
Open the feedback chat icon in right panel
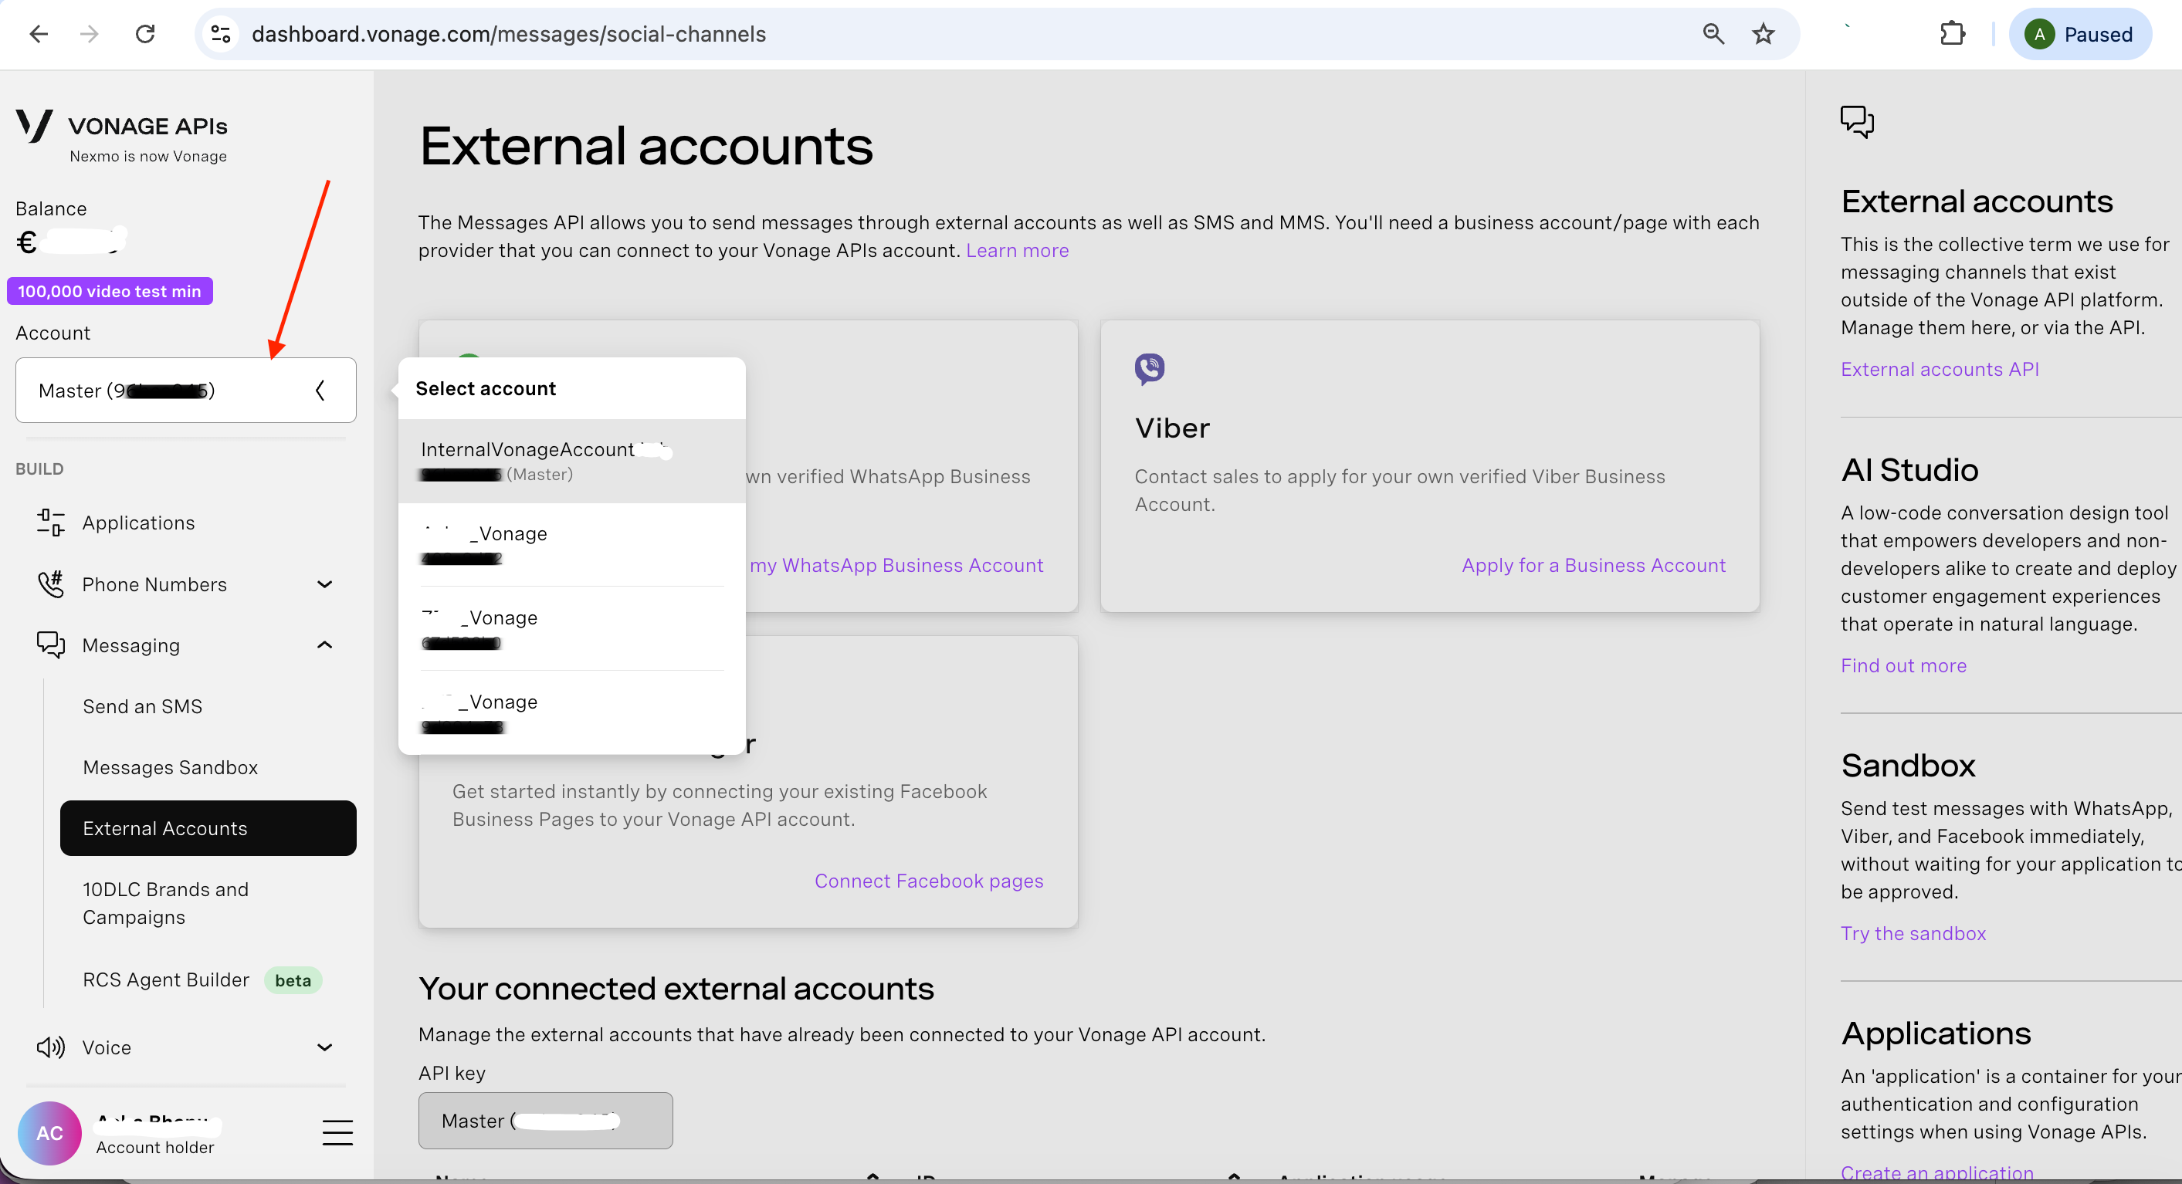(x=1857, y=122)
